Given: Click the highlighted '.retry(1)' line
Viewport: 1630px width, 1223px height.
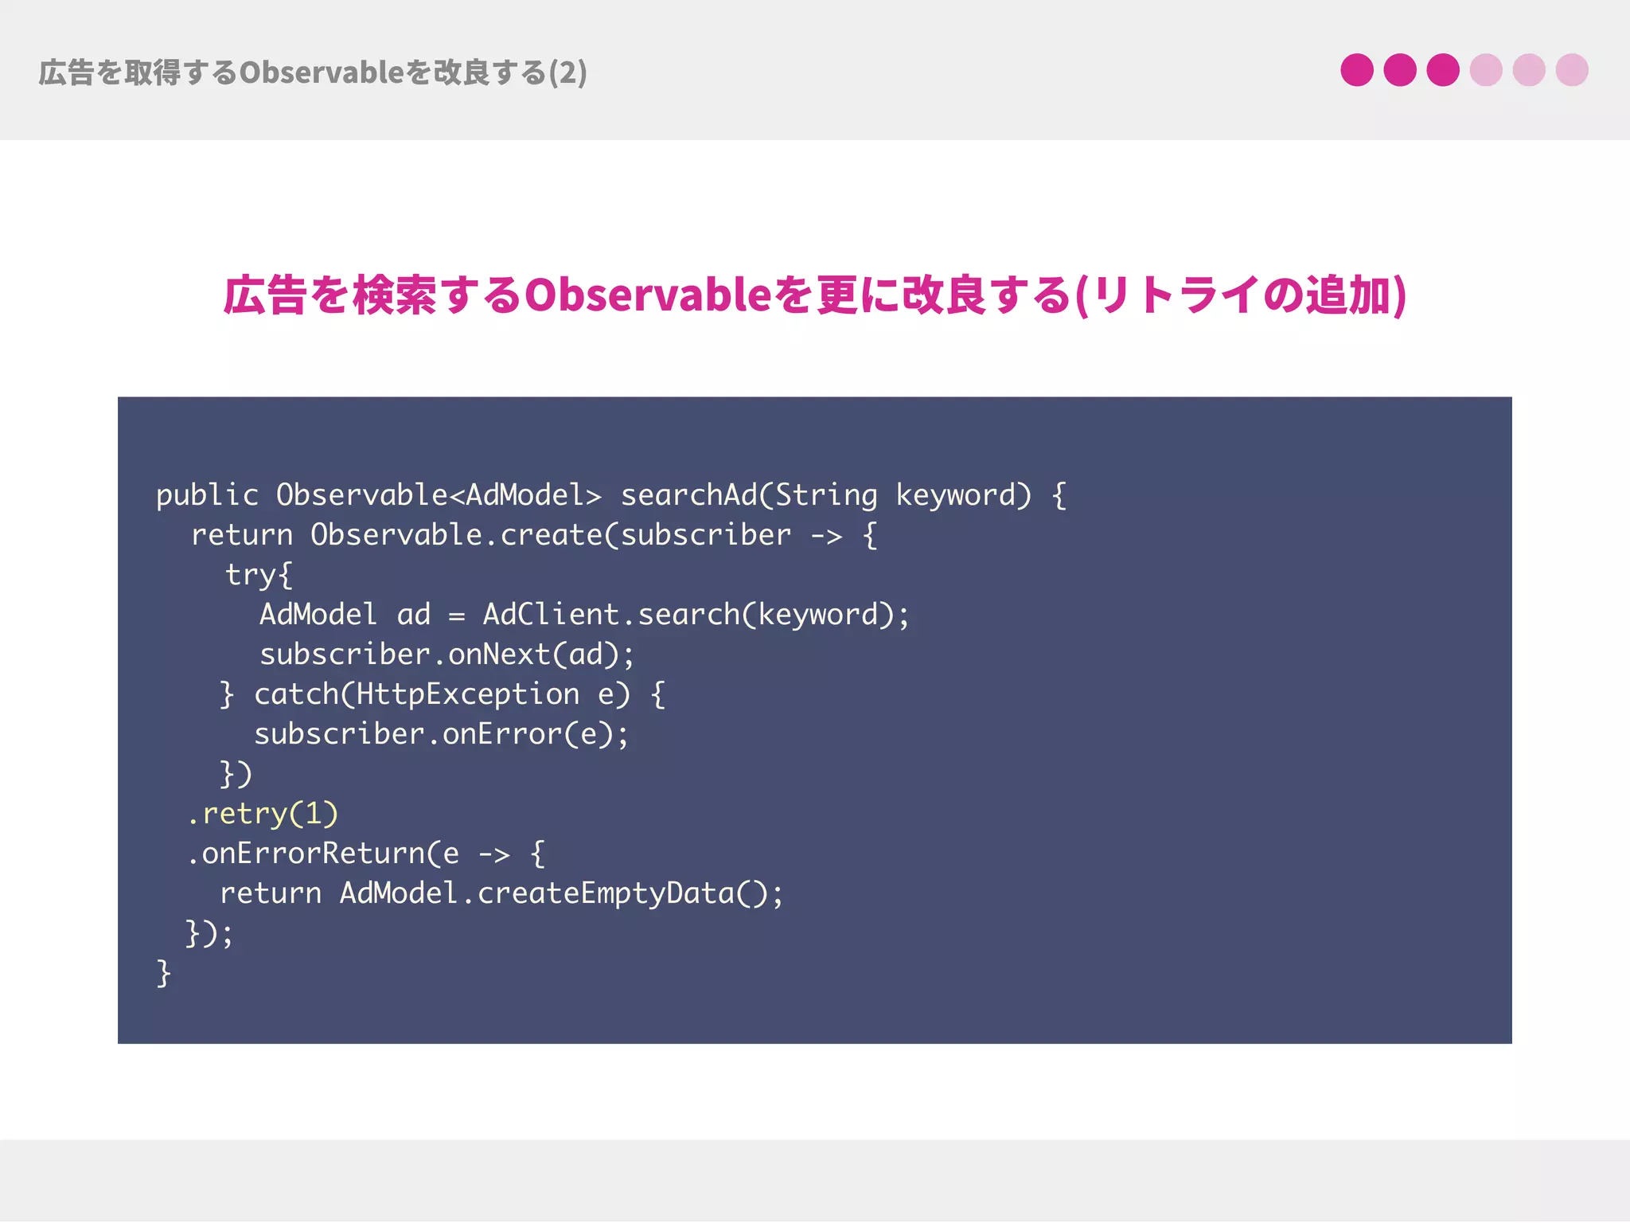Looking at the screenshot, I should point(263,814).
